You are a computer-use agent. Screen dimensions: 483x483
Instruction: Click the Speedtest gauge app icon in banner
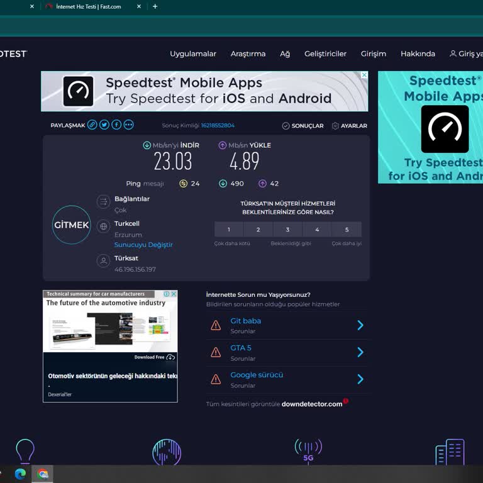pyautogui.click(x=78, y=91)
